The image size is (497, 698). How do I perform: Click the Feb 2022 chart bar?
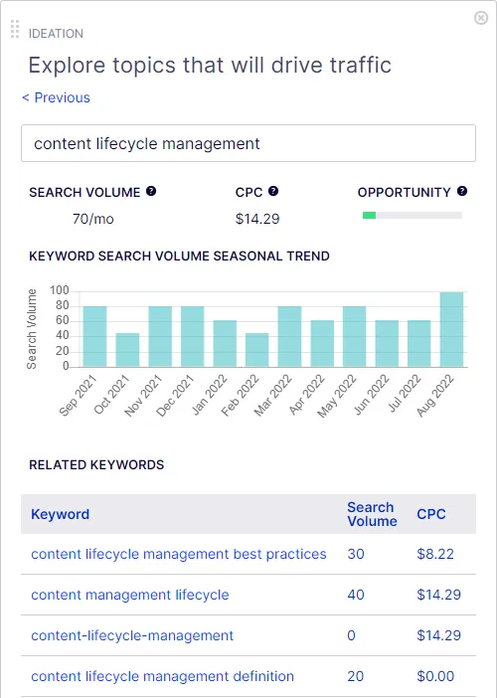click(x=257, y=350)
